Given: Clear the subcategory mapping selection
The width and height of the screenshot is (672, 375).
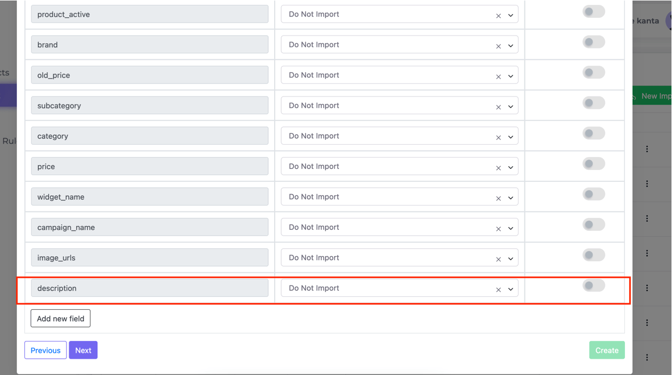Looking at the screenshot, I should (x=498, y=107).
